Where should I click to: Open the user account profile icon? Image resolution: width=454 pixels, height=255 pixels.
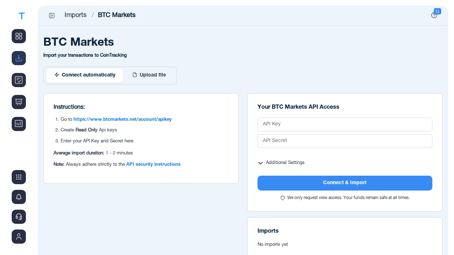19,237
